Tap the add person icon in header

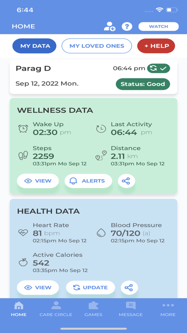pyautogui.click(x=110, y=26)
